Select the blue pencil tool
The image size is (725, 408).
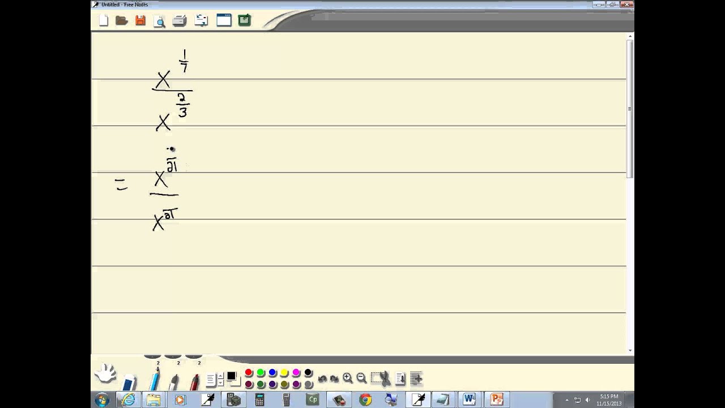click(x=155, y=378)
